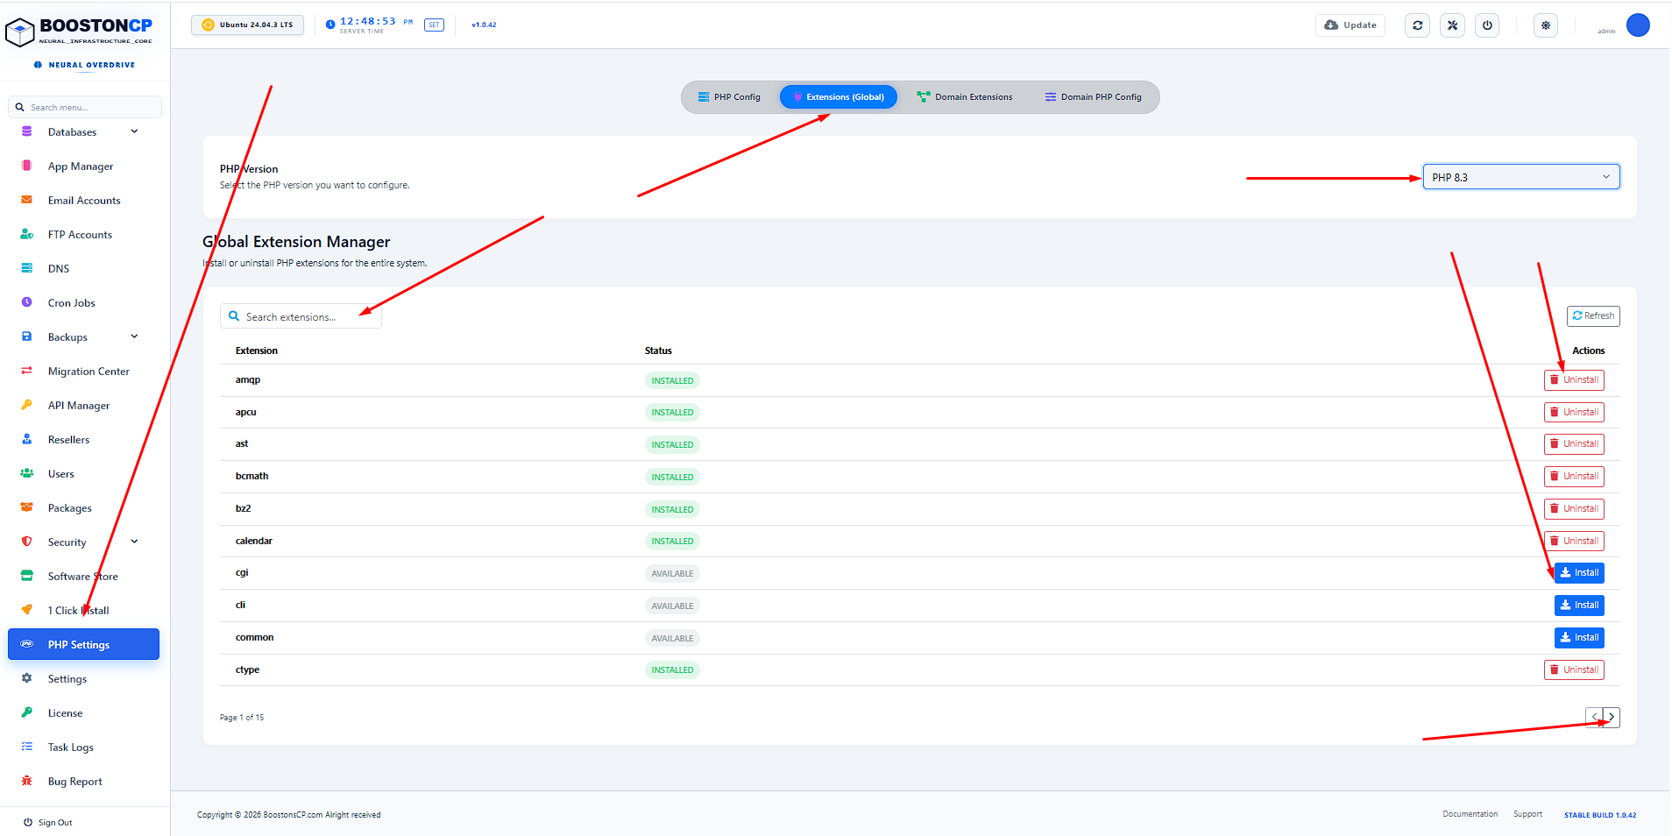Expand the Security submenu chevron
Screen dimensions: 1672x836
[134, 542]
